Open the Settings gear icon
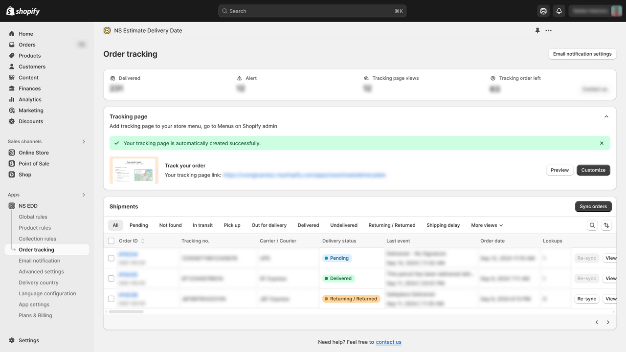Viewport: 626px width, 352px height. point(12,340)
